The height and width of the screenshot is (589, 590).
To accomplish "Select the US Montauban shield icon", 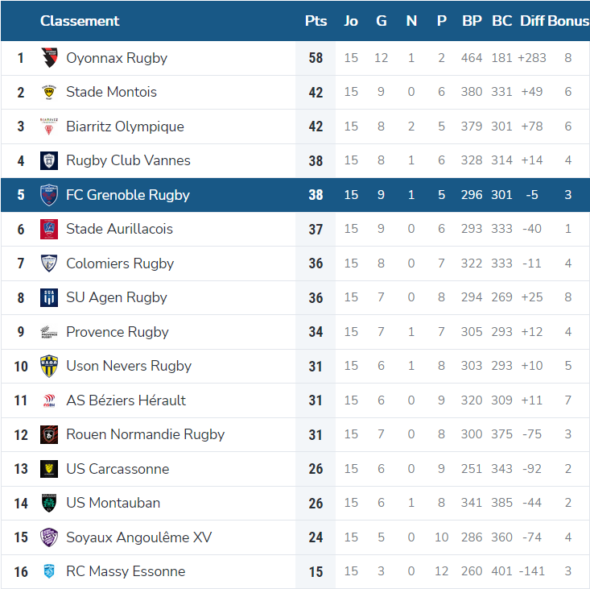I will [49, 503].
